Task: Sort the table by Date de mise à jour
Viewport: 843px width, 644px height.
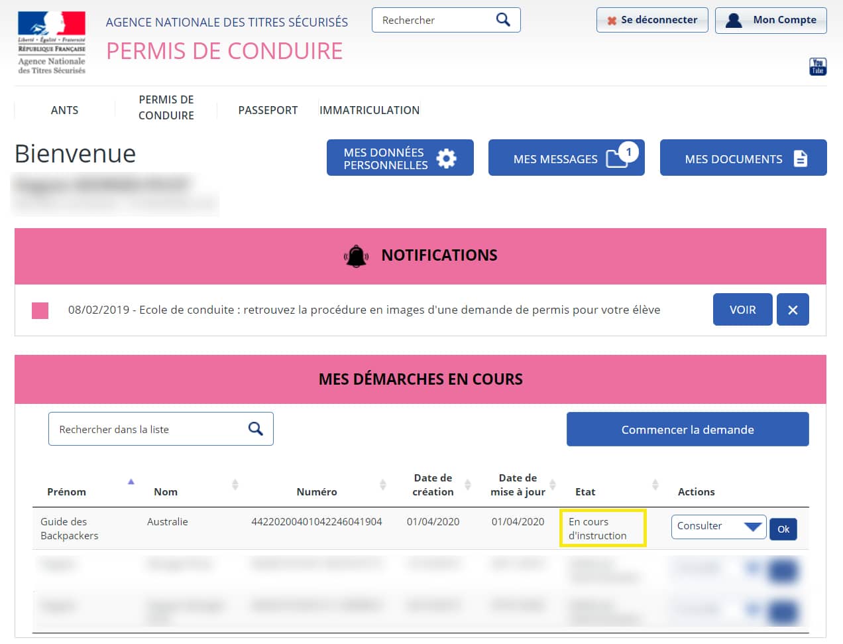Action: coord(552,485)
